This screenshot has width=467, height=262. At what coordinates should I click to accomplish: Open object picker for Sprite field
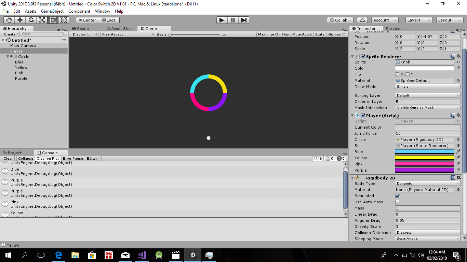click(458, 62)
